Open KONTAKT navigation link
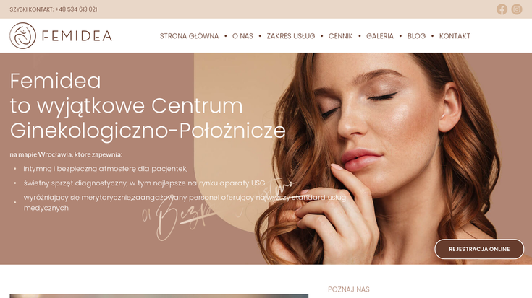 pos(455,36)
